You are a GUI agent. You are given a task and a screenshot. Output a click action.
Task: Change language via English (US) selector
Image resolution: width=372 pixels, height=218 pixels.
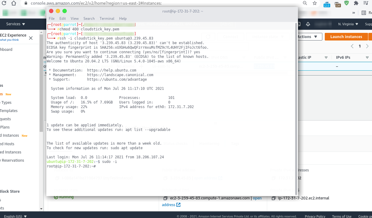click(15, 216)
